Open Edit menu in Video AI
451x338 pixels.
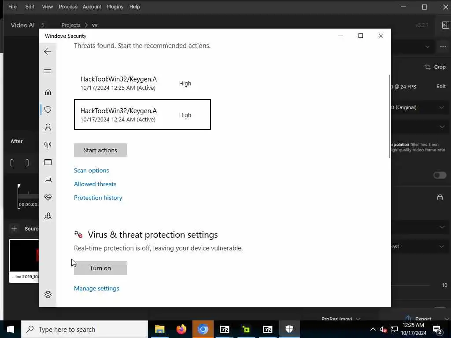30,7
